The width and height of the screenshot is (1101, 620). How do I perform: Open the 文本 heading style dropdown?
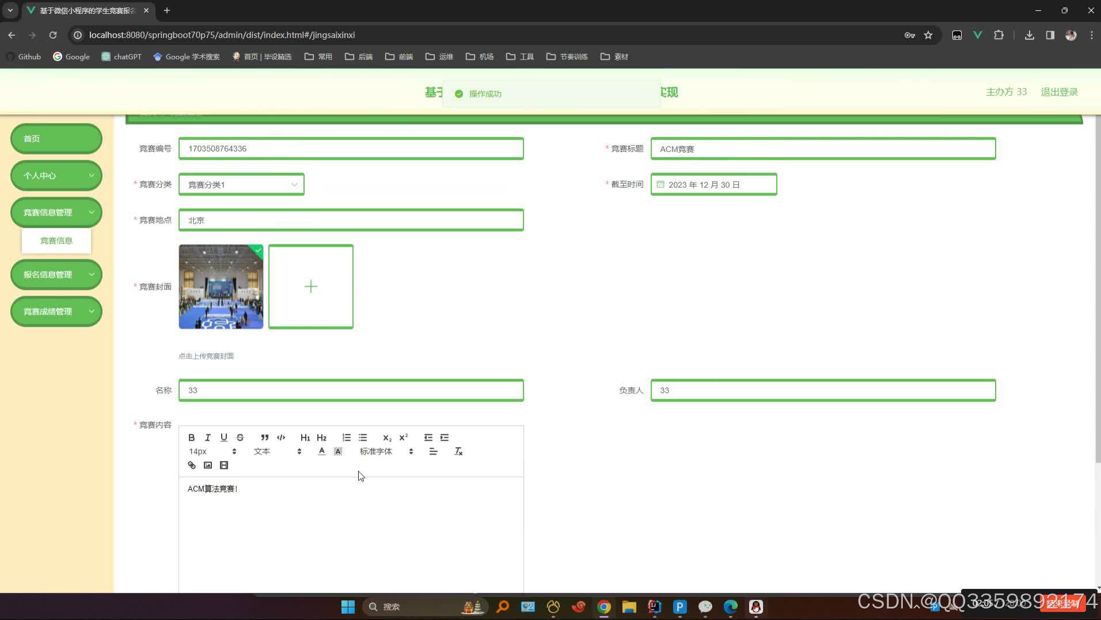tap(278, 451)
